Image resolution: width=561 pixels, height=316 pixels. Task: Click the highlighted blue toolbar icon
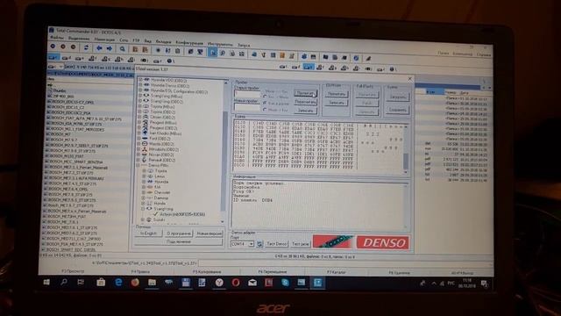[212, 53]
